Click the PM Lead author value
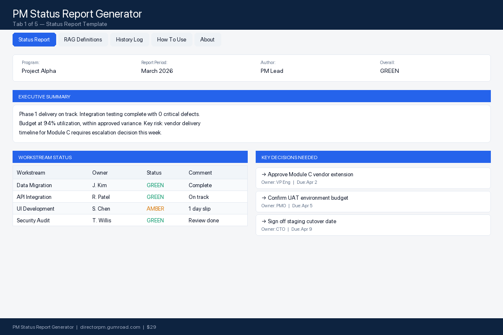503x335 pixels. pos(272,71)
